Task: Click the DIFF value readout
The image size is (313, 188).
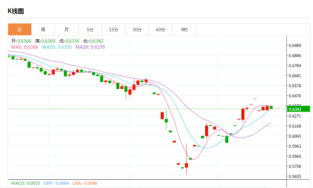Action: (x=56, y=183)
